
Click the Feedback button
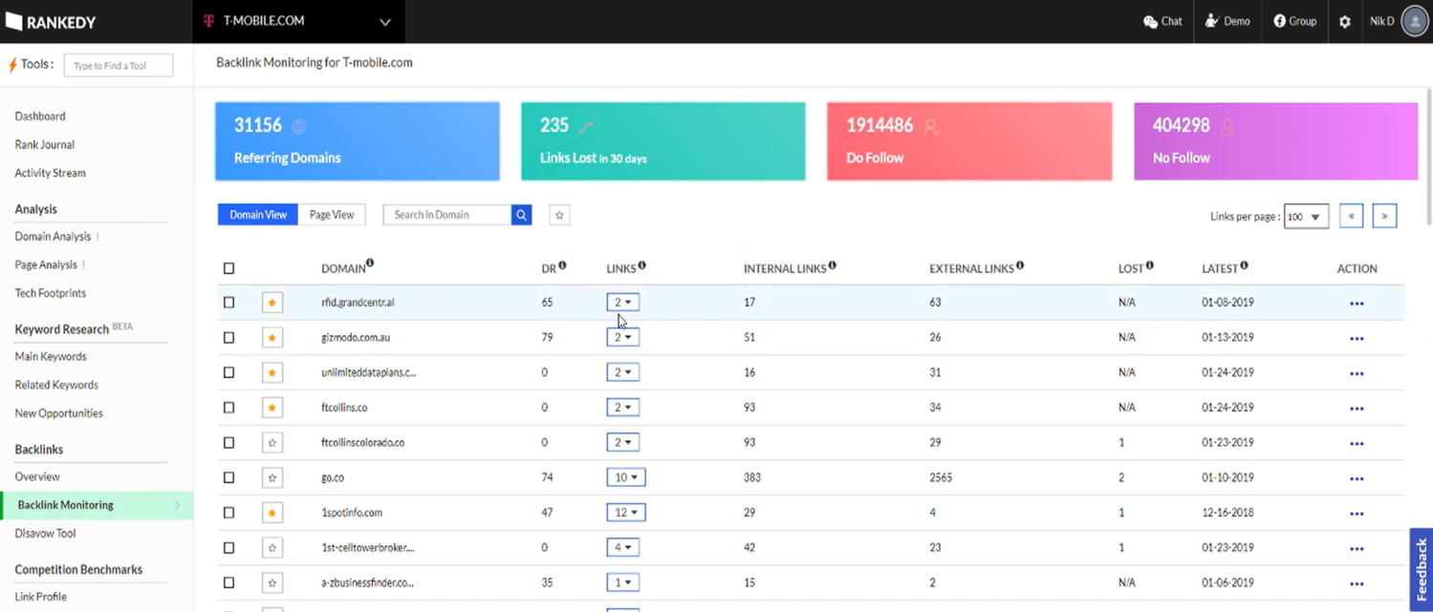coord(1421,569)
